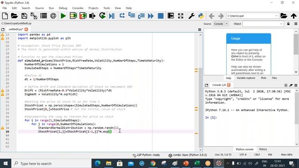
Task: Click the editor browse tabs icon
Action: (x=3, y=29)
